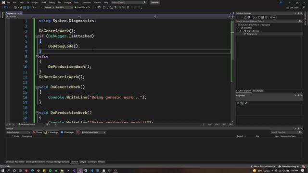308x173 pixels.
Task: Toggle auto-hide pin on Solution Explorer panel
Action: 298,13
